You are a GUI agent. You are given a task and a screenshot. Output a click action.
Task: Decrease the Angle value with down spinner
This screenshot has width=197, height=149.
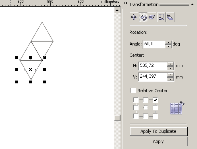click(168, 47)
